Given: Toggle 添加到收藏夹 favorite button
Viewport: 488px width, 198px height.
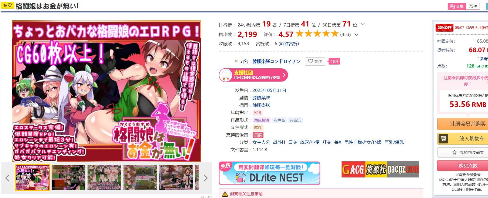Looking at the screenshot, I should (x=463, y=153).
